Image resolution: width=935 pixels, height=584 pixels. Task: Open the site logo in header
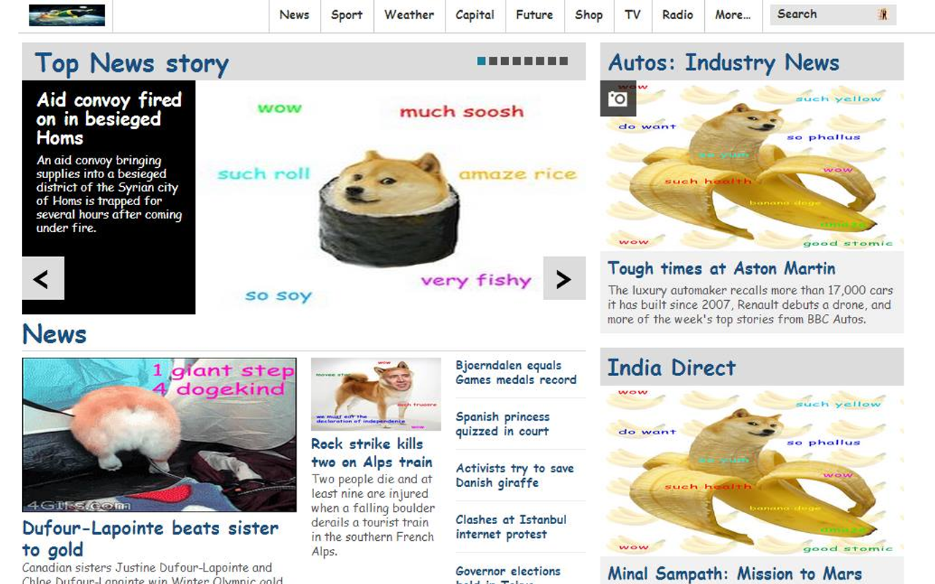pos(67,15)
